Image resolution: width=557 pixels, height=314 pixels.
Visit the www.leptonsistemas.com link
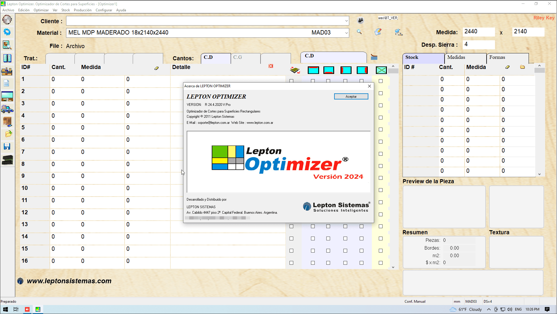coord(69,281)
